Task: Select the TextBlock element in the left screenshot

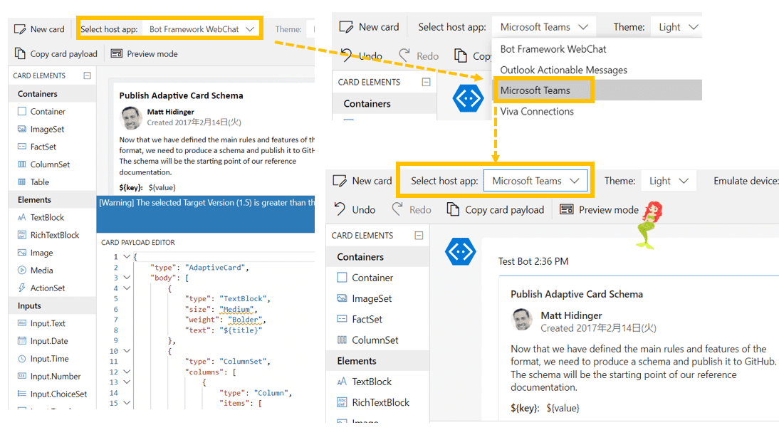Action: coord(41,217)
